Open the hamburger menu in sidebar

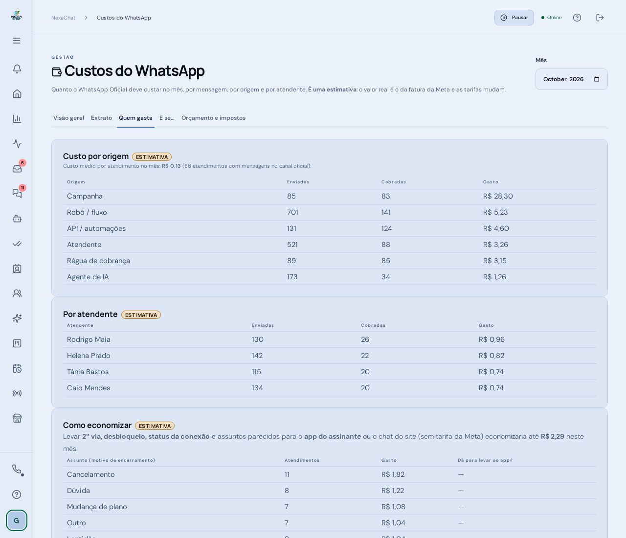17,41
